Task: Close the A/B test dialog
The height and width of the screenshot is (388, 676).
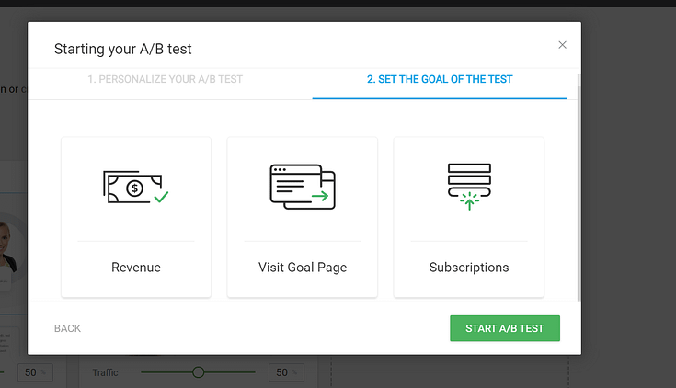Action: (x=562, y=45)
